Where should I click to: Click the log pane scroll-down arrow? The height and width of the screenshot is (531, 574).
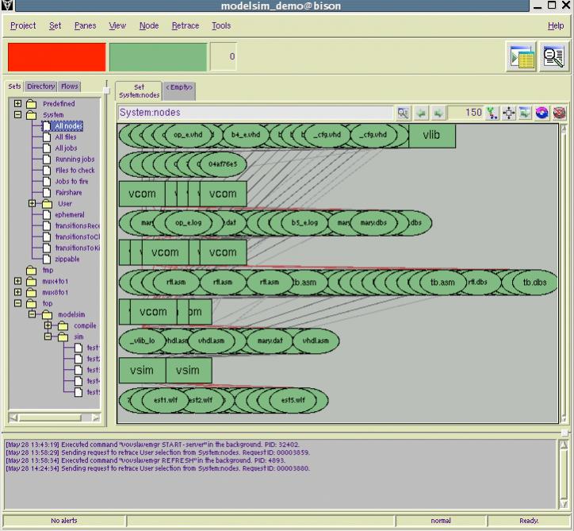pyautogui.click(x=564, y=504)
